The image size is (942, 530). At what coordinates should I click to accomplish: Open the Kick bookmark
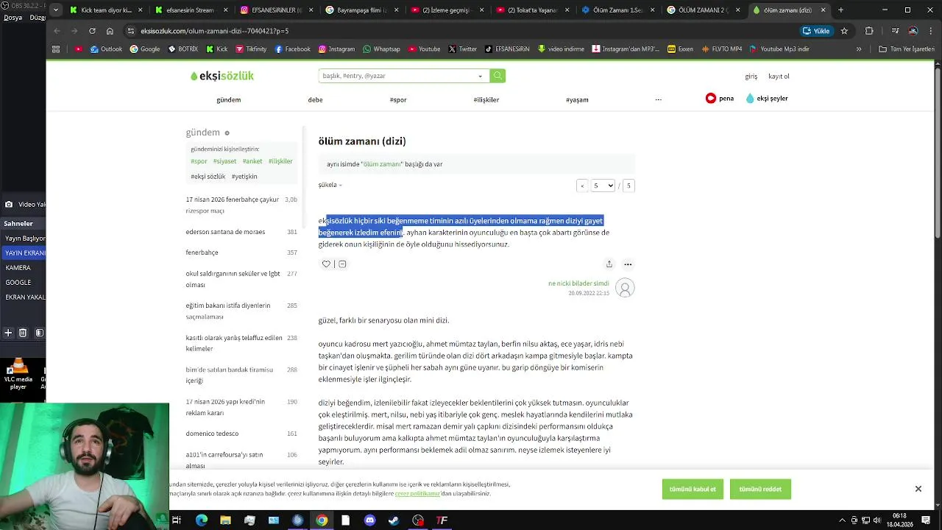(216, 49)
